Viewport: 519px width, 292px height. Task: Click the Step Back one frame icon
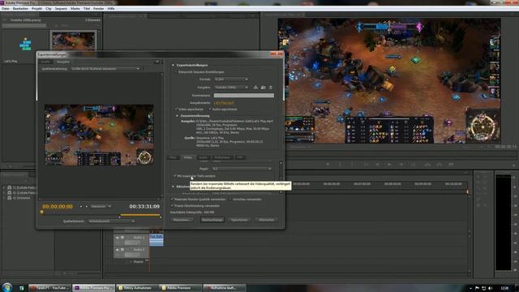pyautogui.click(x=377, y=164)
